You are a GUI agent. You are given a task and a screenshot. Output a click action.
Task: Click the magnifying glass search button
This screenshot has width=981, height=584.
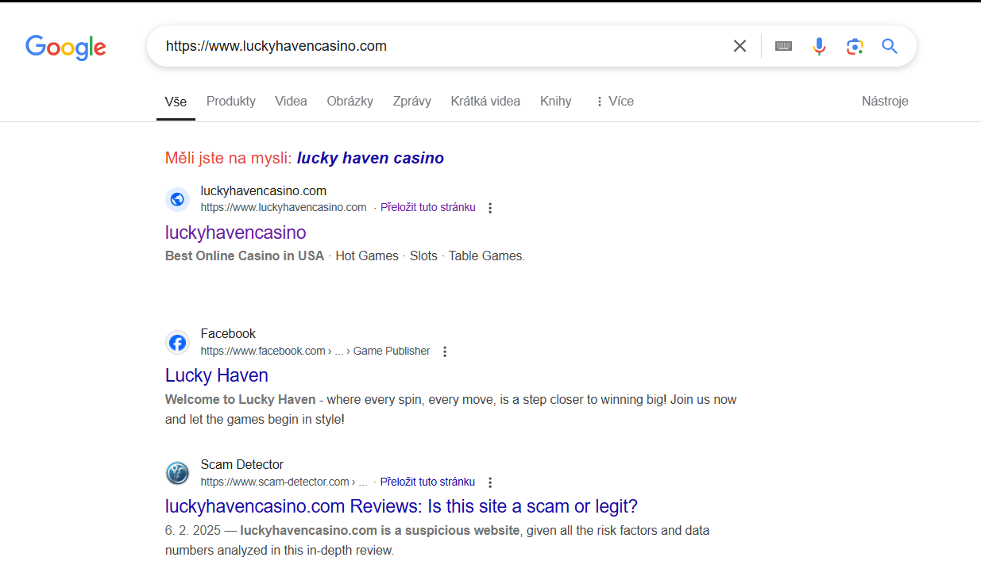coord(890,46)
